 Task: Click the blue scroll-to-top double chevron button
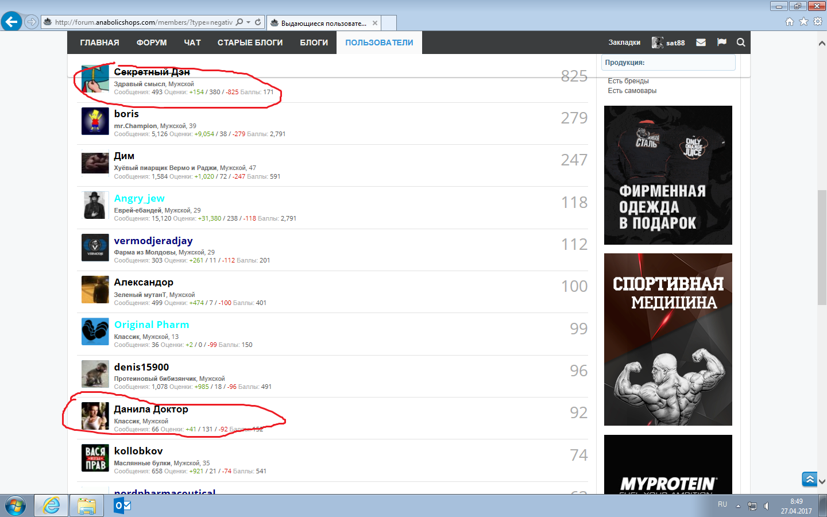(x=810, y=479)
